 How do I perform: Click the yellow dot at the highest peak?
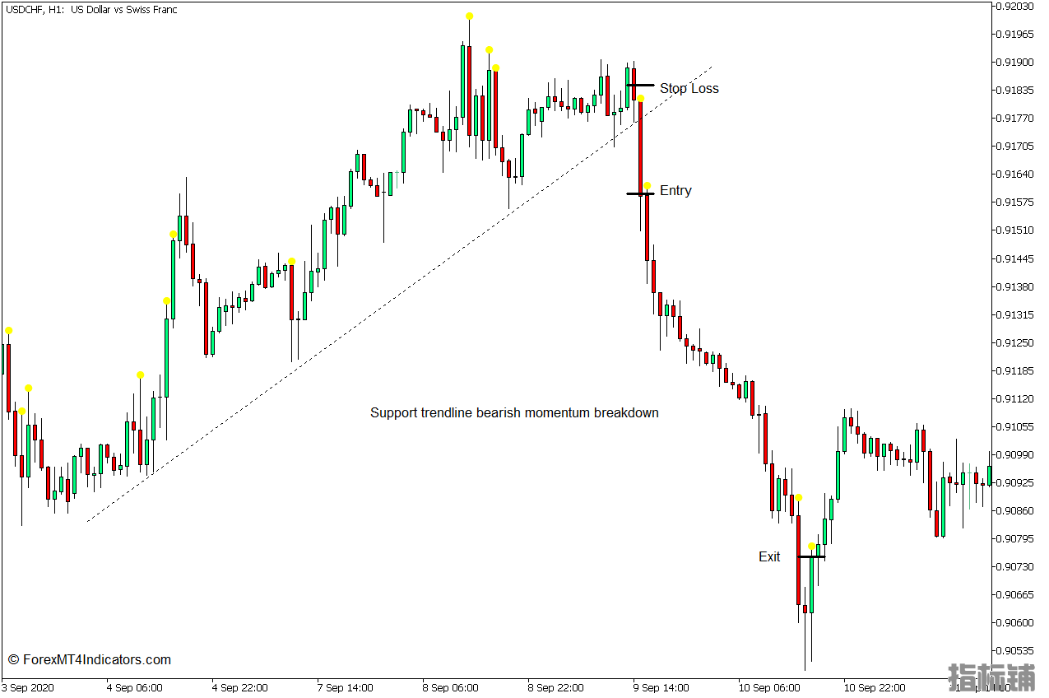469,16
